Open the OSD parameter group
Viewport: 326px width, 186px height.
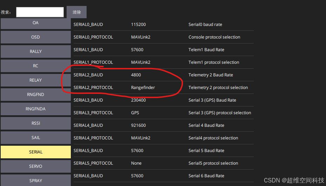35,37
